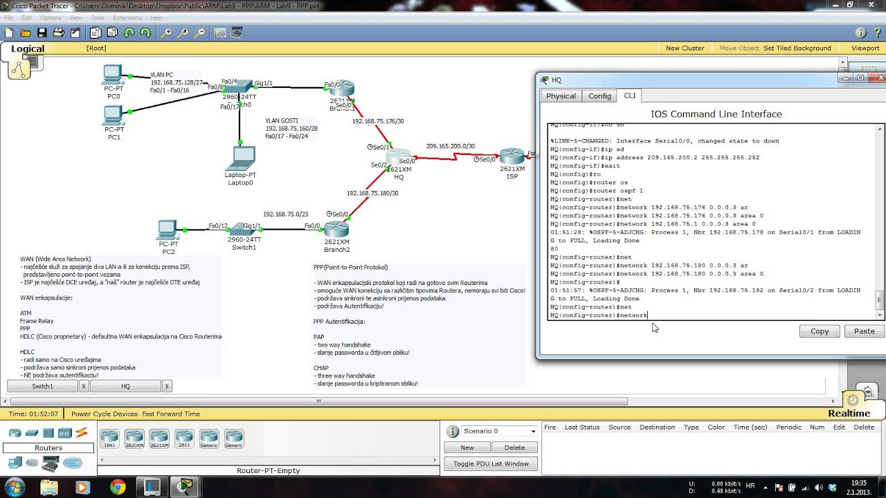The image size is (886, 498).
Task: Select the Multiuser Connection cloud icon
Action: 72,463
